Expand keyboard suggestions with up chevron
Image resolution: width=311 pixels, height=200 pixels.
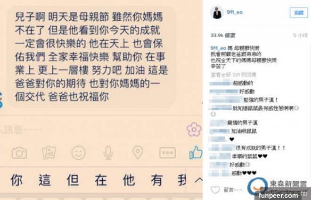[198, 180]
